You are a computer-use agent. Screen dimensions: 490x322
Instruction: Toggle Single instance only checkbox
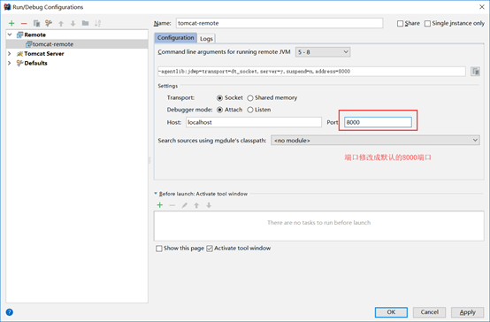427,24
